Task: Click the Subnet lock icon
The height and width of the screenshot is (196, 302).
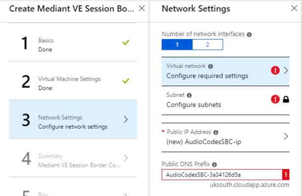Action: point(286,99)
